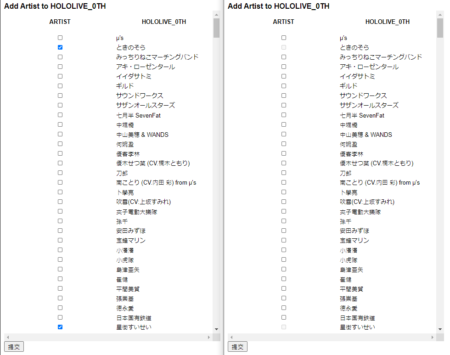Click HOLOLIVE_0TH column header in left panel
Image resolution: width=450 pixels, height=355 pixels.
[x=164, y=22]
